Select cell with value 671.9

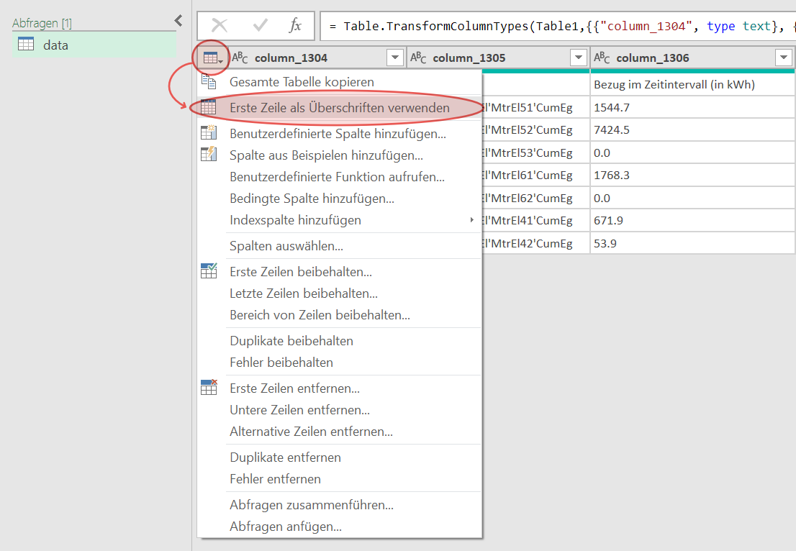[x=692, y=221]
